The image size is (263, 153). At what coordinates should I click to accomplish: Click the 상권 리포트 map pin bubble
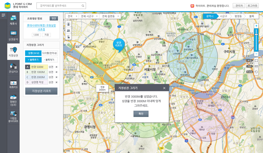coord(119,45)
